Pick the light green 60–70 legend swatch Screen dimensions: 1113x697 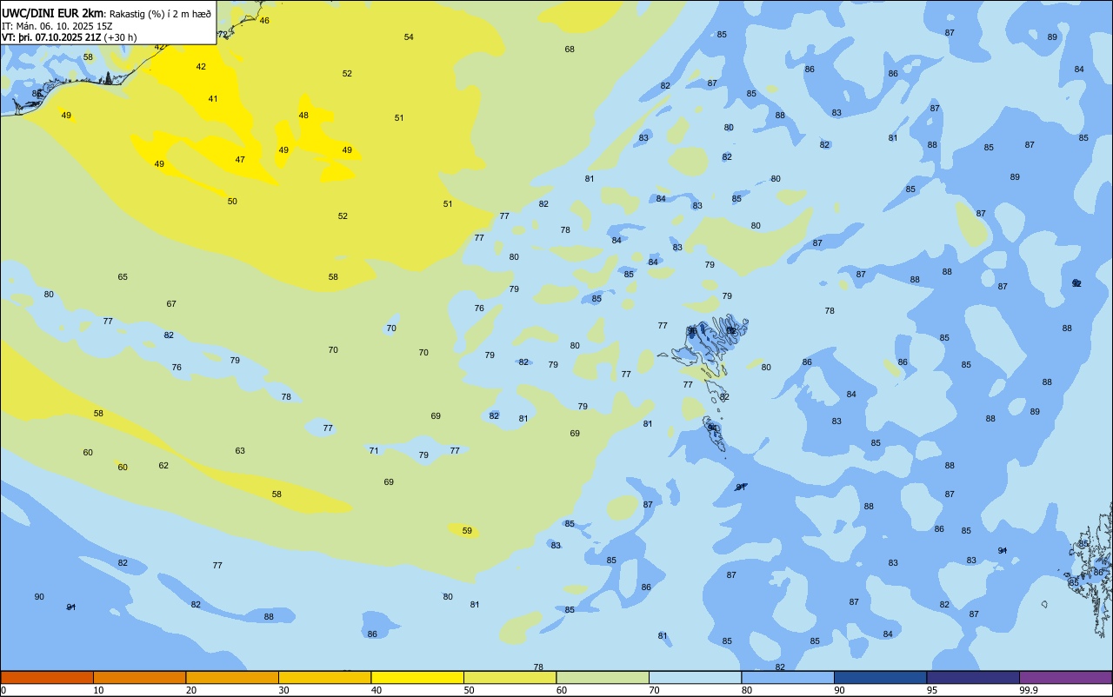click(x=603, y=677)
